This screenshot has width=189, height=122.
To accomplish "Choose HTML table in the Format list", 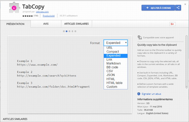I will (115, 83).
